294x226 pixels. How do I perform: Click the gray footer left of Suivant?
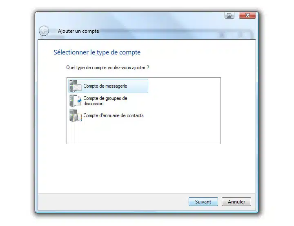pos(113,202)
